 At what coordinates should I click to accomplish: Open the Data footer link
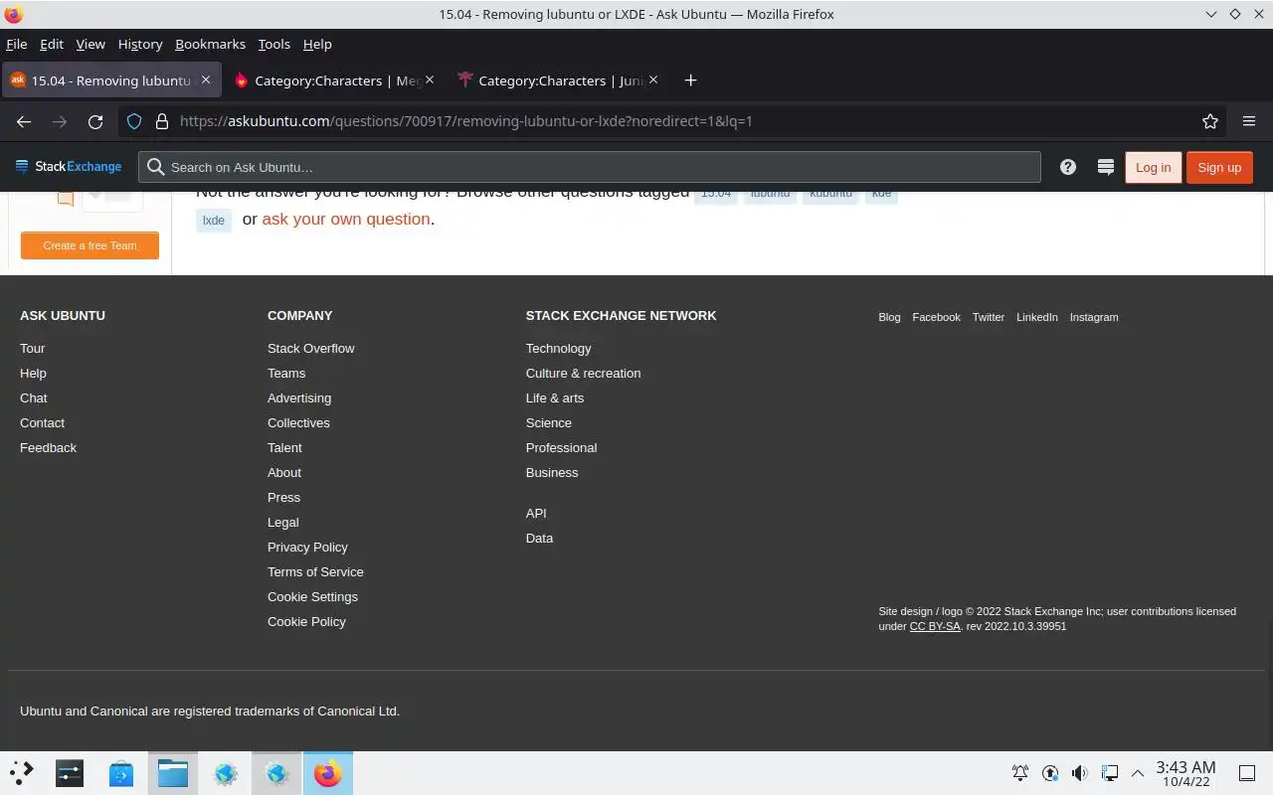(x=539, y=538)
